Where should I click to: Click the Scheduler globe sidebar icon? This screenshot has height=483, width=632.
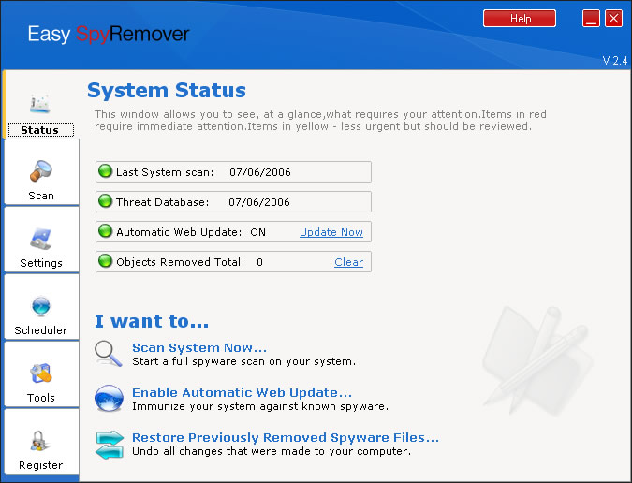coord(40,306)
